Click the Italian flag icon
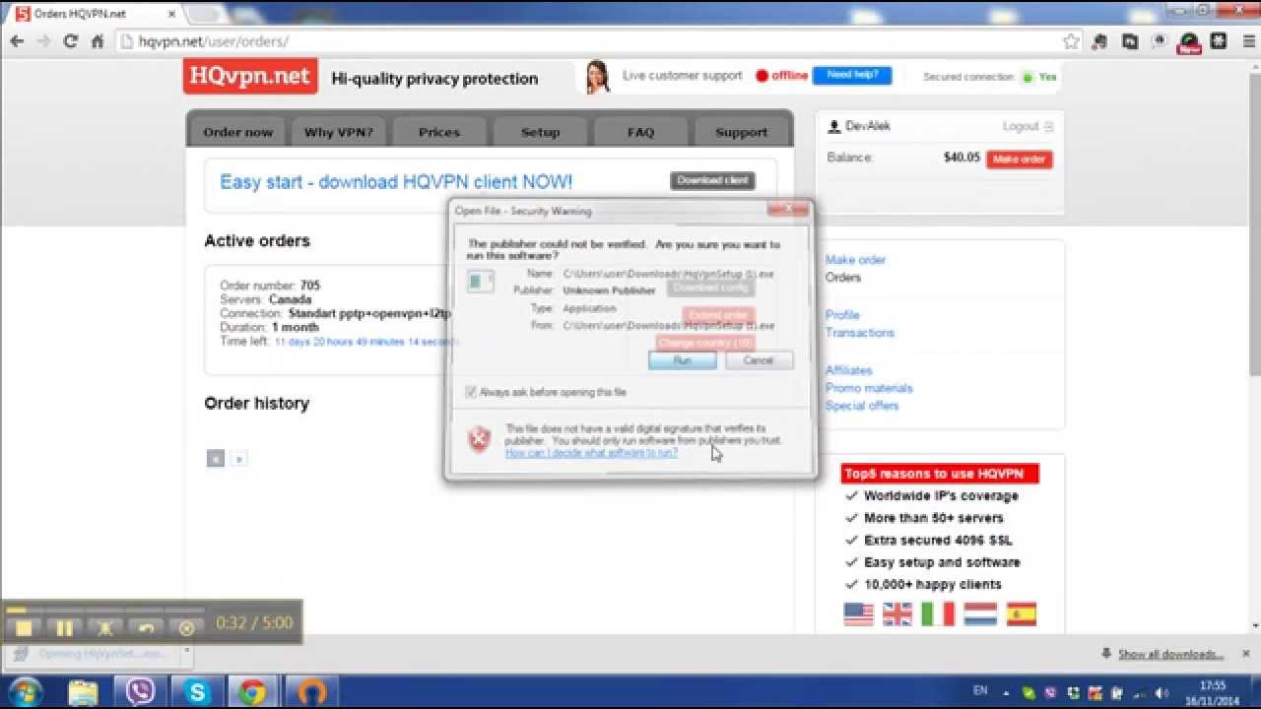Image resolution: width=1261 pixels, height=709 pixels. pyautogui.click(x=937, y=614)
